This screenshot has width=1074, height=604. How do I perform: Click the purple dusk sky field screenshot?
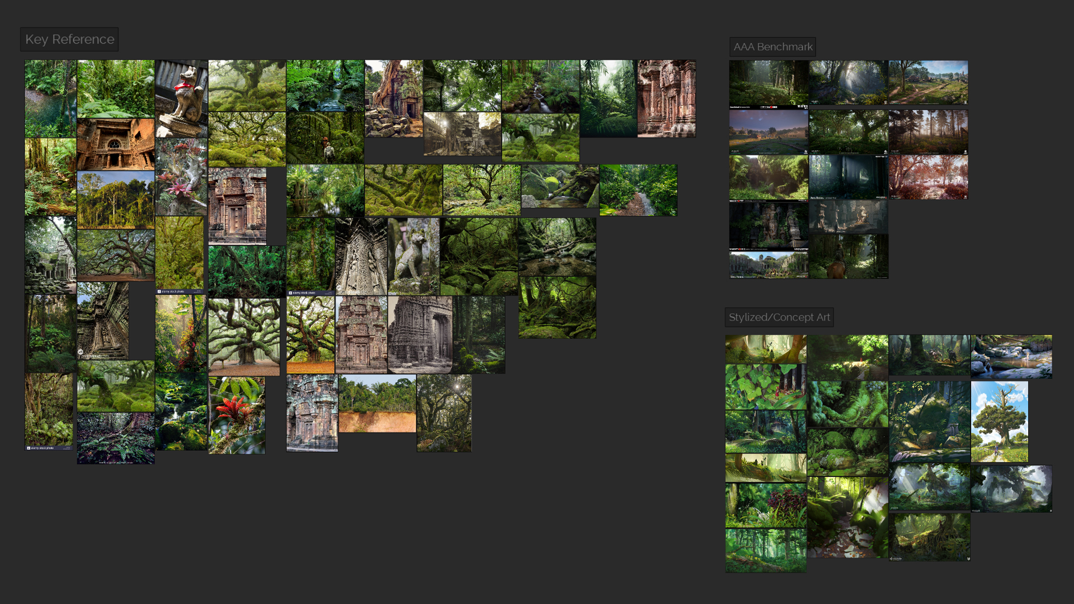click(x=768, y=131)
